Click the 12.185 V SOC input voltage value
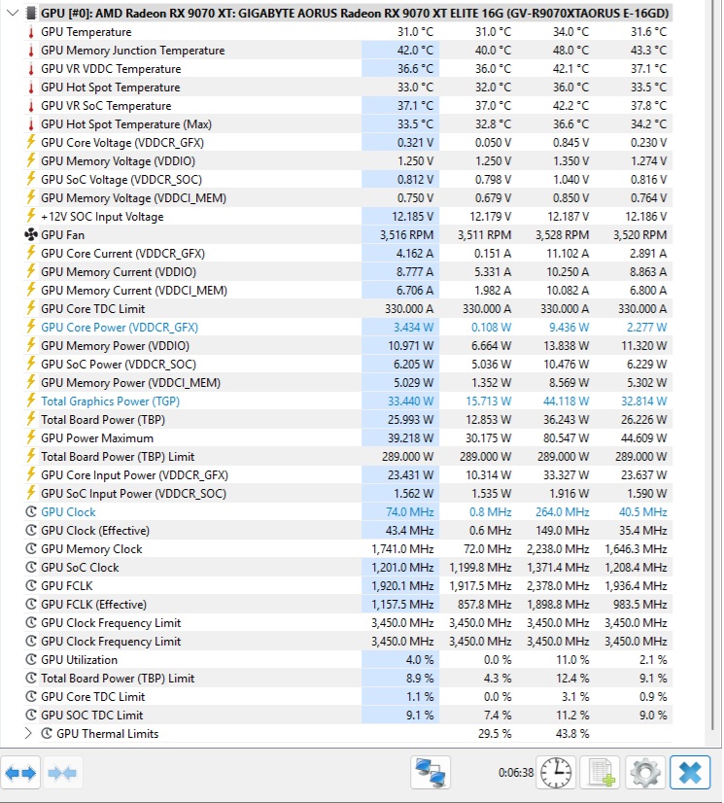This screenshot has width=724, height=803. point(413,216)
